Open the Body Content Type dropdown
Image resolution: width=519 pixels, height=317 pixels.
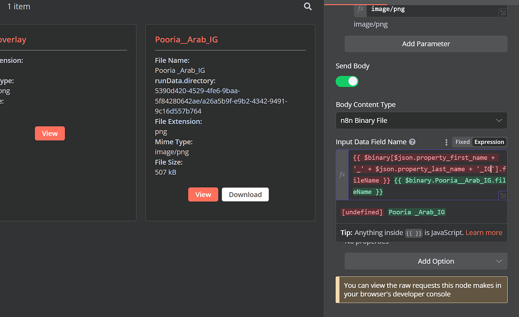tap(421, 121)
